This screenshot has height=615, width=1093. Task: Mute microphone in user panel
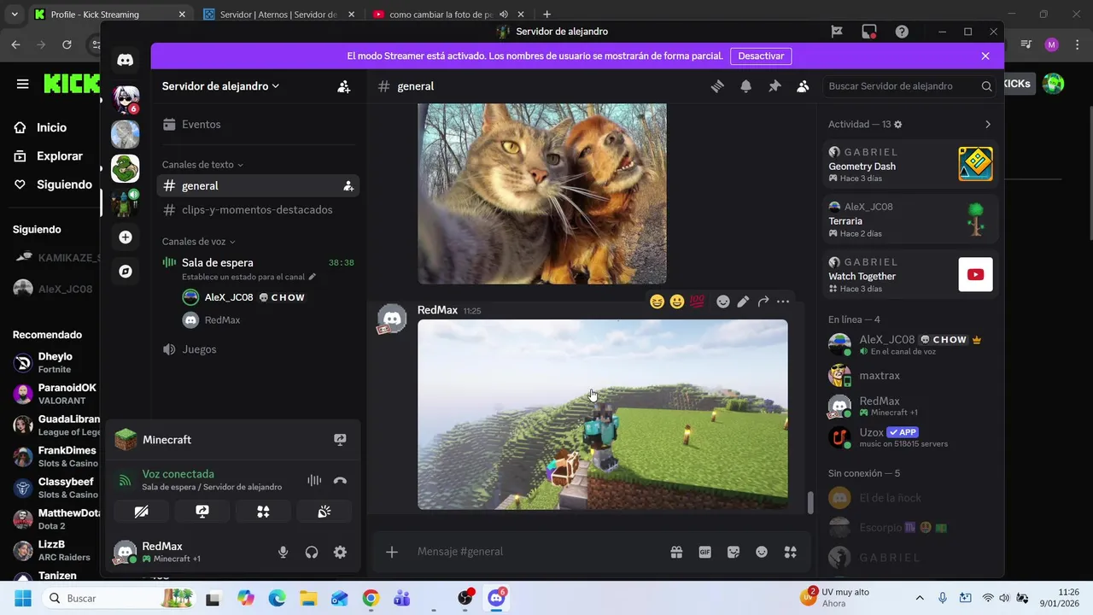283,552
